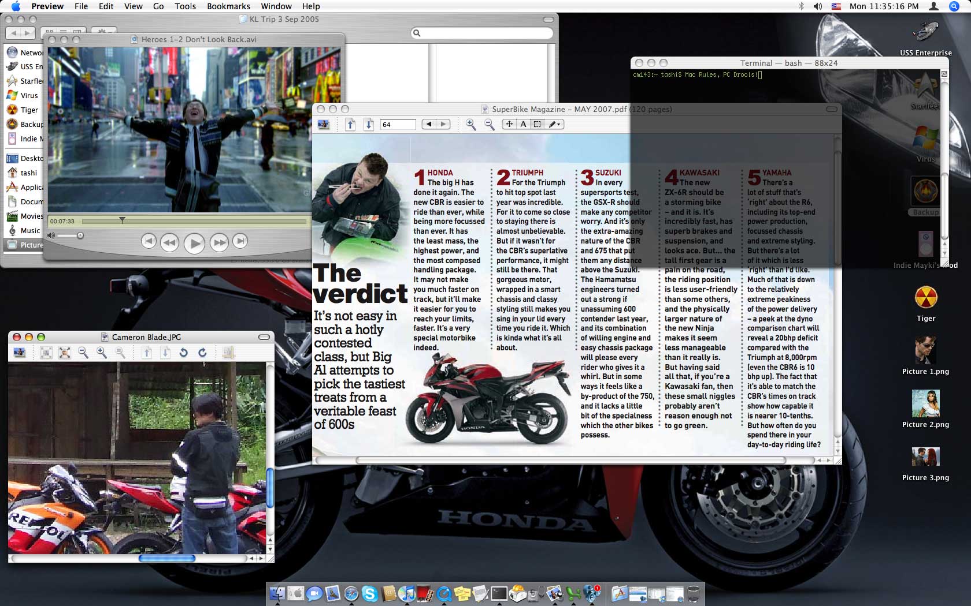Select Movies in Finder sidebar

pyautogui.click(x=24, y=216)
